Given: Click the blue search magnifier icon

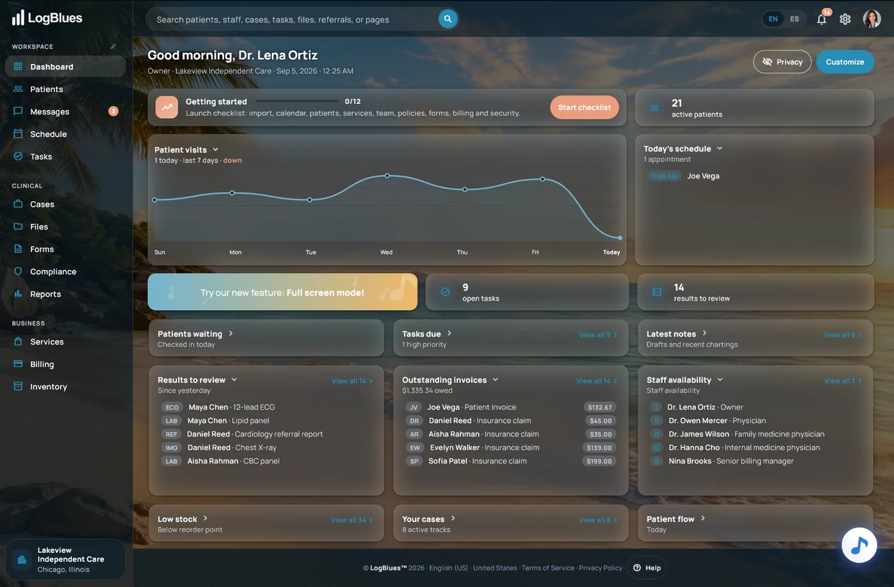Looking at the screenshot, I should (x=448, y=19).
